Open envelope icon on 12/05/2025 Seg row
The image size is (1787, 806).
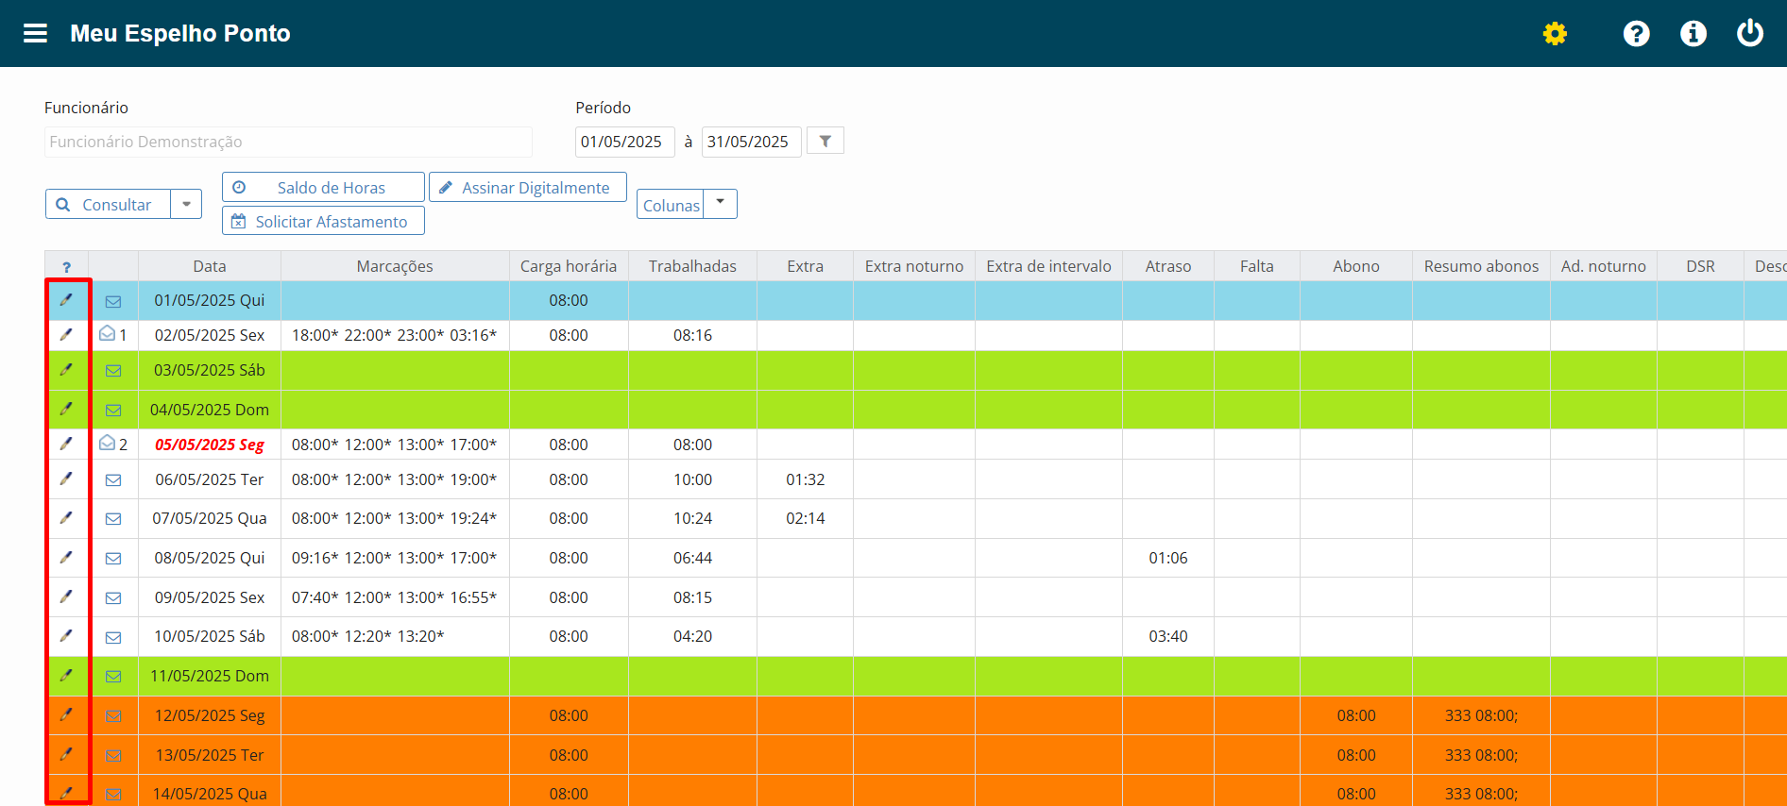pos(113,716)
